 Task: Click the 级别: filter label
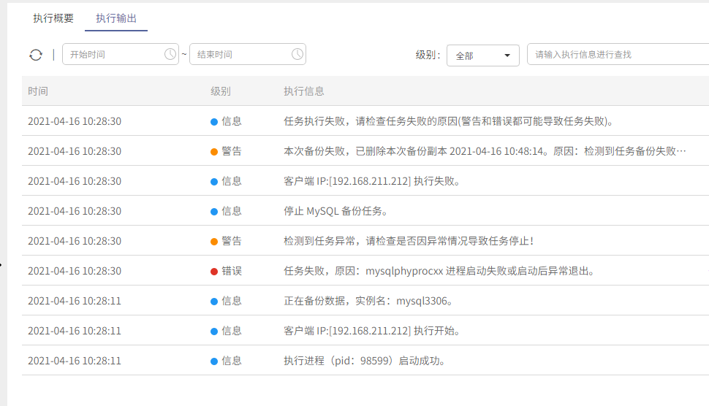tap(428, 55)
